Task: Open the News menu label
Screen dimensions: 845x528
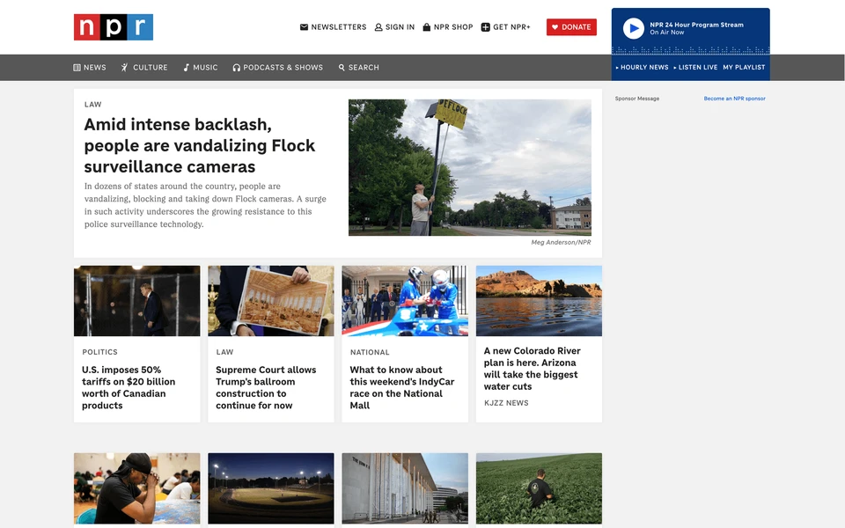Action: [95, 68]
